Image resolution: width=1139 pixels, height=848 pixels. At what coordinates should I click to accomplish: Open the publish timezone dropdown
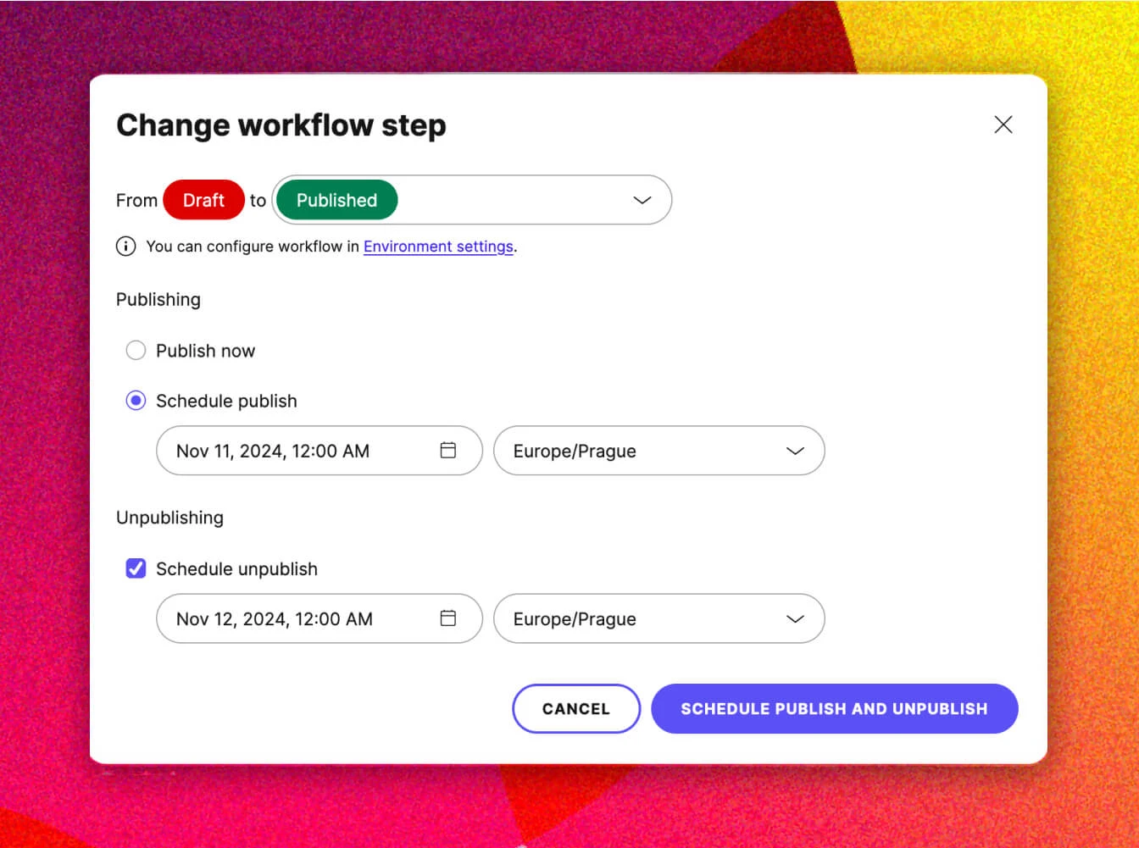pyautogui.click(x=659, y=451)
